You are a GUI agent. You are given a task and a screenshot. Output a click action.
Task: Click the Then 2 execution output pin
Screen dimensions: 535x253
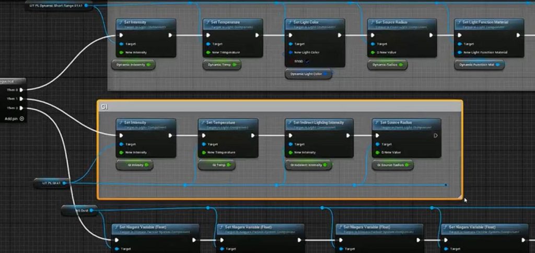[21, 108]
